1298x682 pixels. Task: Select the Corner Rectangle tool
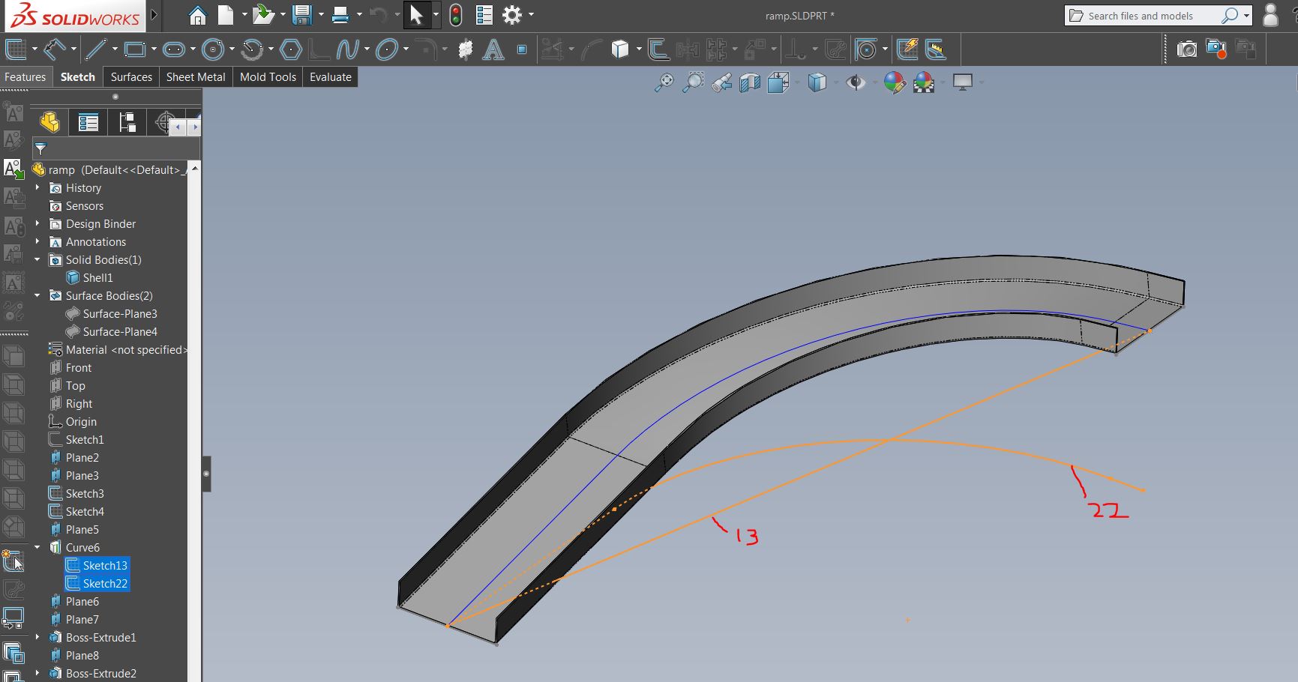tap(135, 50)
